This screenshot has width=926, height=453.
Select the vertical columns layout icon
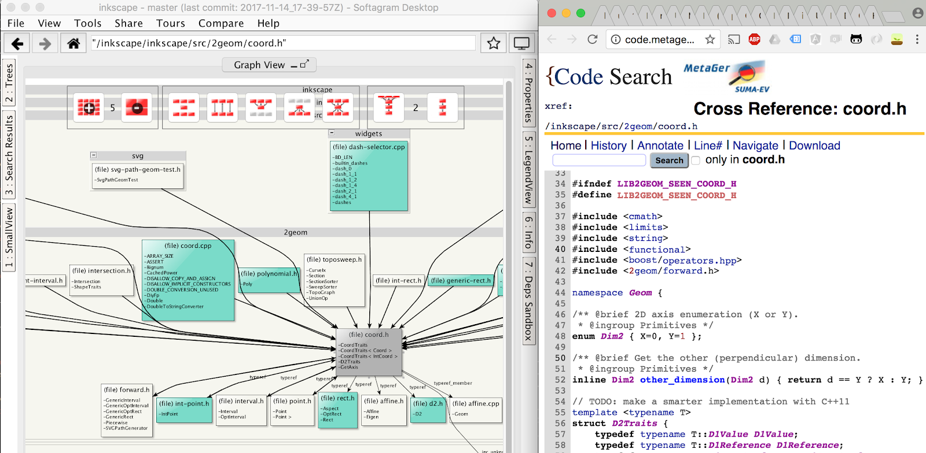(222, 107)
